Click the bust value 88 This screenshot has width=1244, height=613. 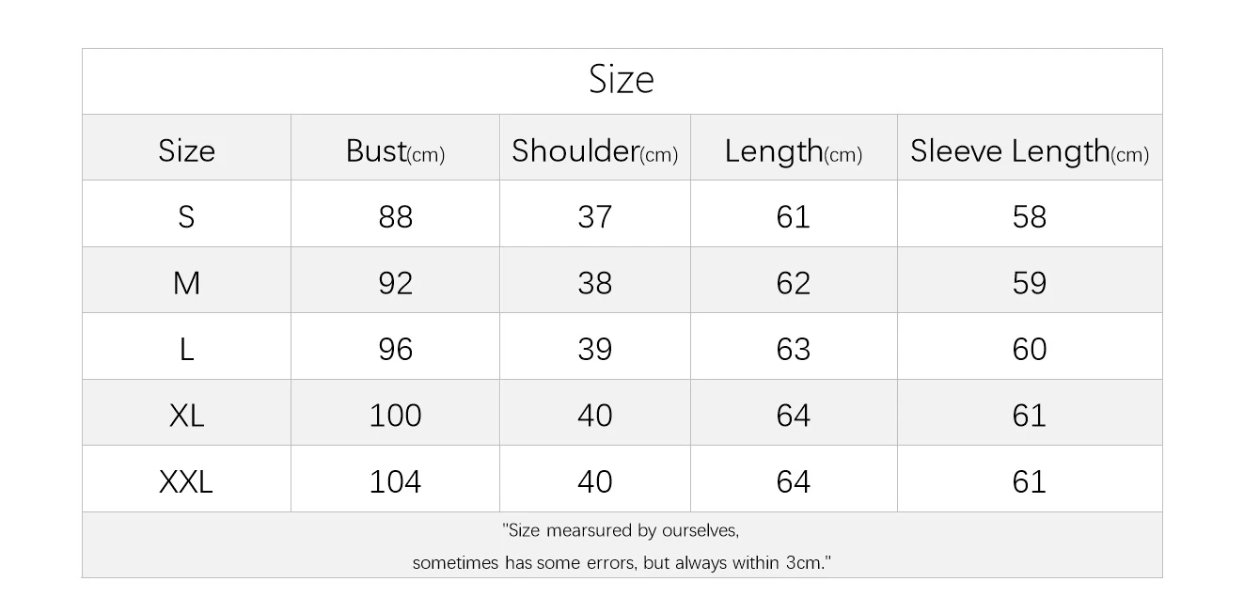tap(395, 217)
